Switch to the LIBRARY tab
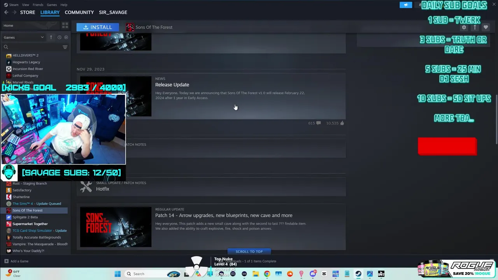 point(50,12)
